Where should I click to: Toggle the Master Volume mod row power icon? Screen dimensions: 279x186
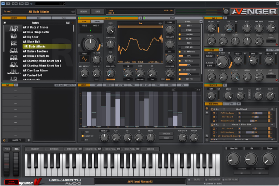coord(214,121)
